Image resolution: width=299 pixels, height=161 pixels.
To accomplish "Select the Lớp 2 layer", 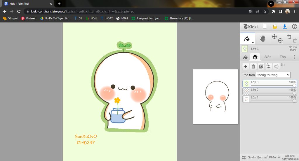I will pyautogui.click(x=270, y=91).
